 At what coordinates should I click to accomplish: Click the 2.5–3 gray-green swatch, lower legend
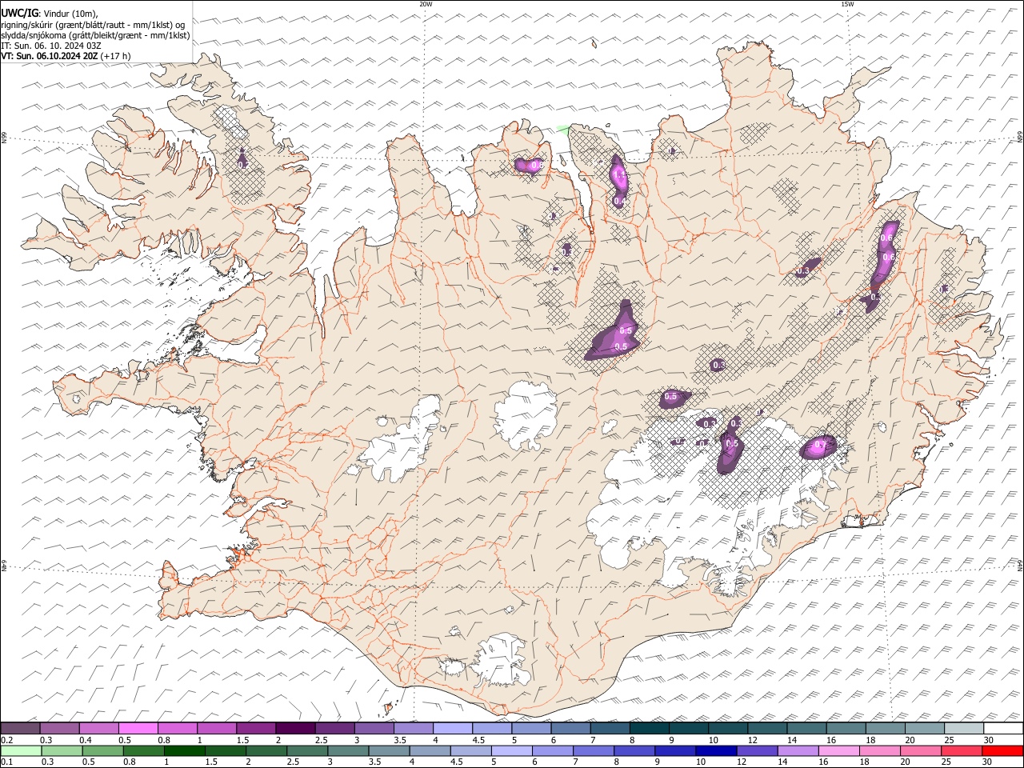[x=307, y=750]
